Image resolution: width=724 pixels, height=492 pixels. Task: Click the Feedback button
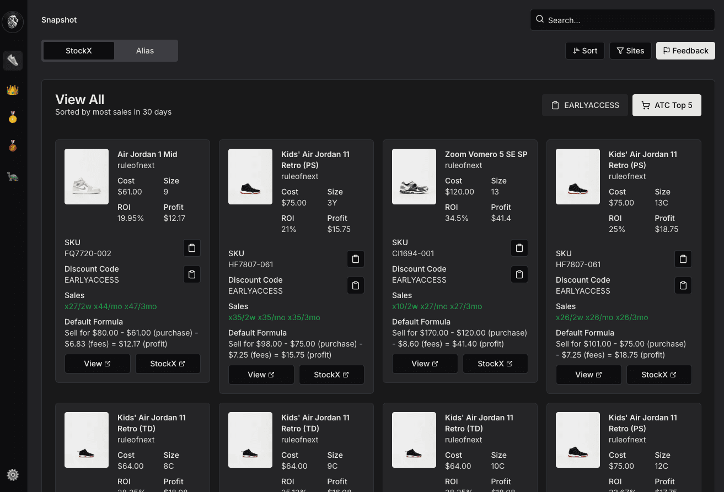tap(685, 51)
